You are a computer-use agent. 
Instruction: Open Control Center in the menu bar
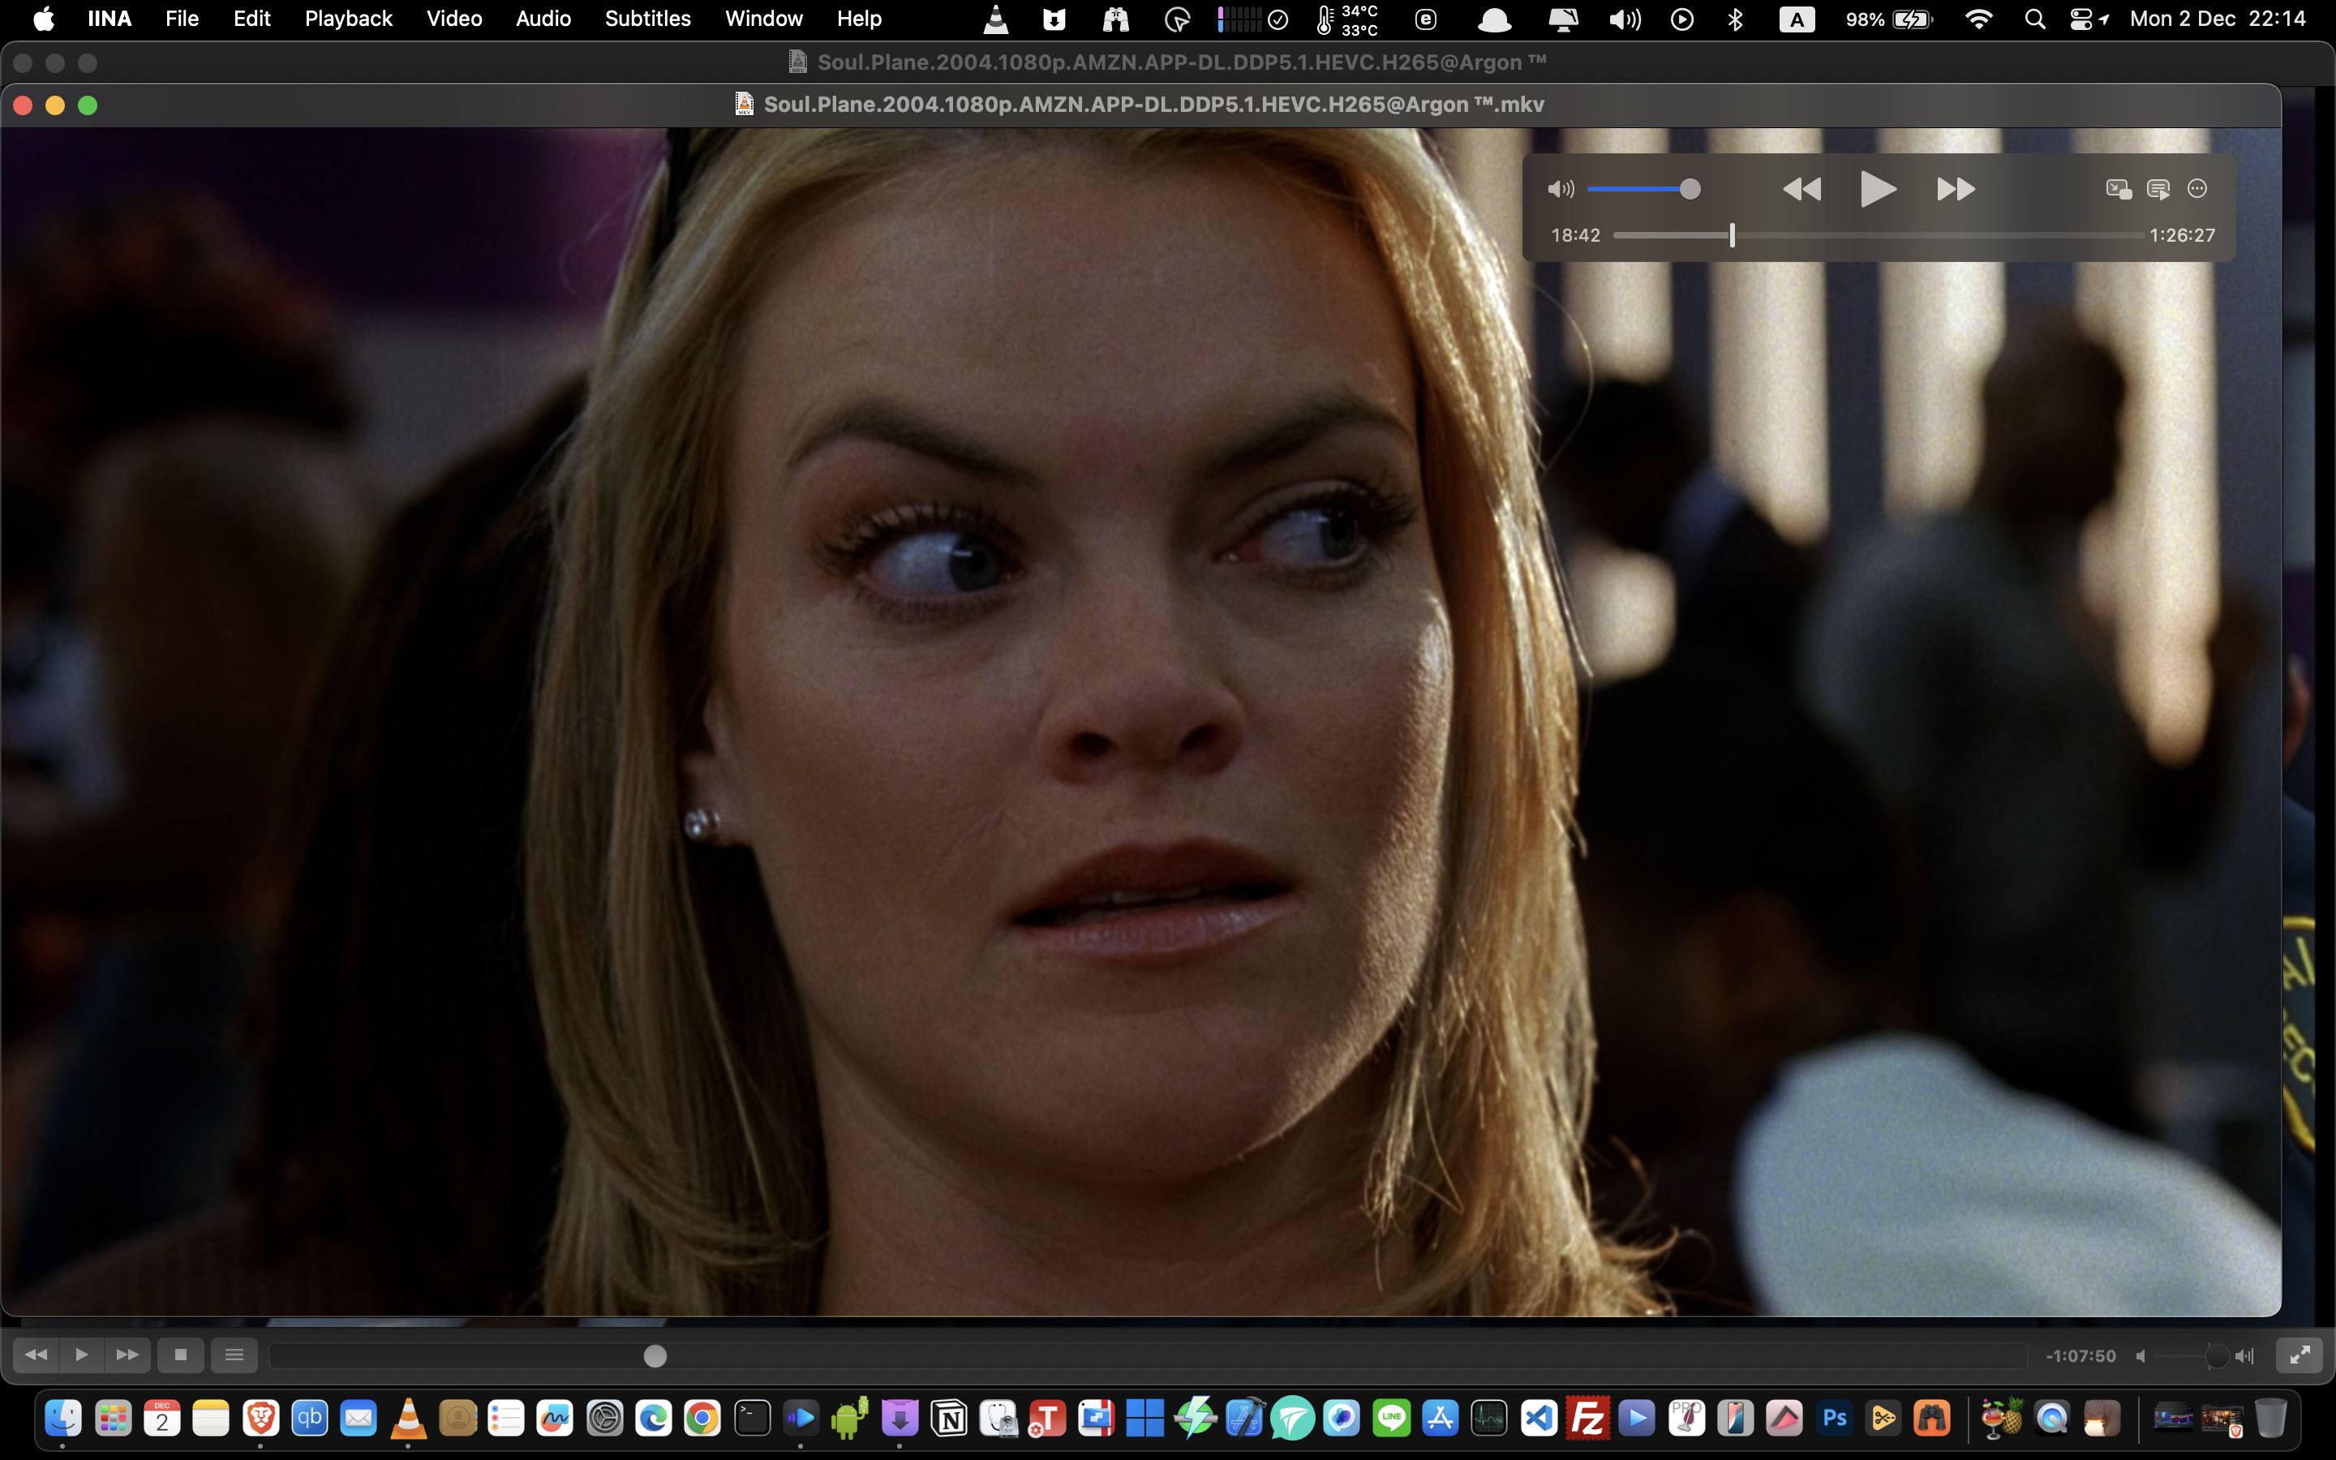click(x=2081, y=19)
